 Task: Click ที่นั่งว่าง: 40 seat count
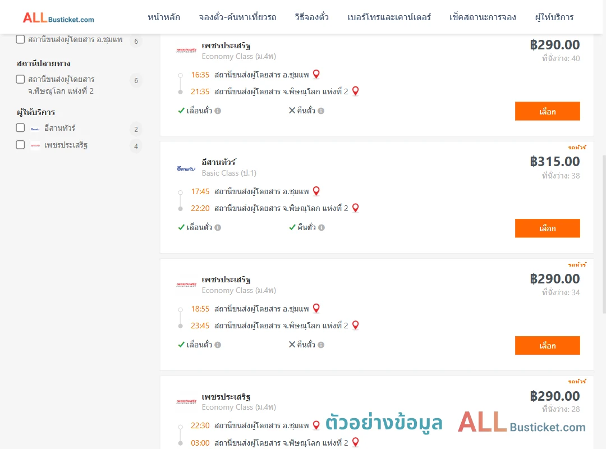point(561,58)
